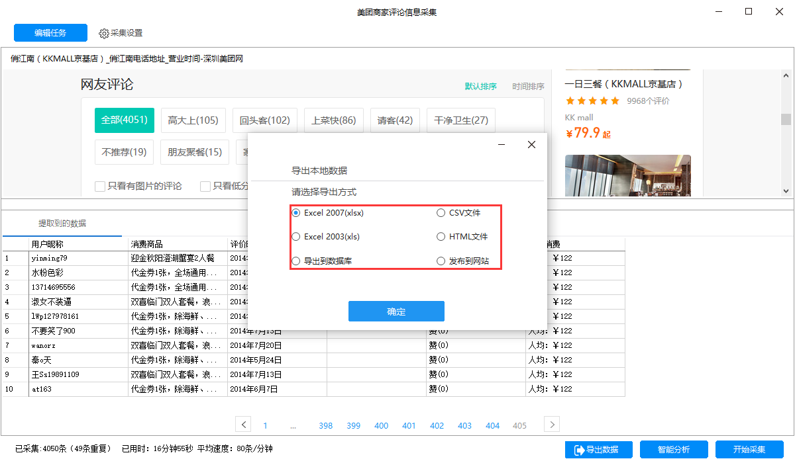This screenshot has height=463, width=795.
Task: Open the 一日三餐（KKMALL京基店）listing title
Action: (x=623, y=84)
